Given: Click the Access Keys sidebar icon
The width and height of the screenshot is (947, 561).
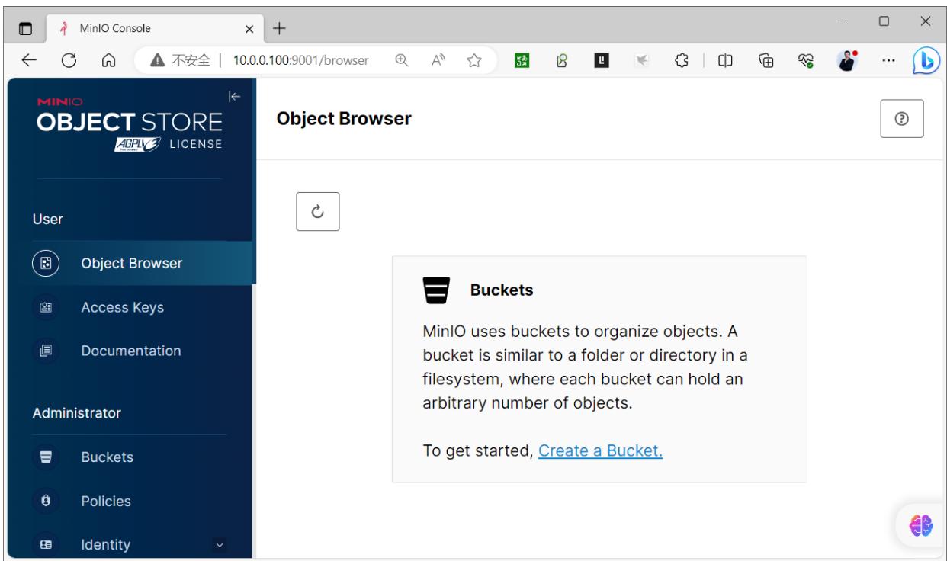Looking at the screenshot, I should (x=44, y=308).
